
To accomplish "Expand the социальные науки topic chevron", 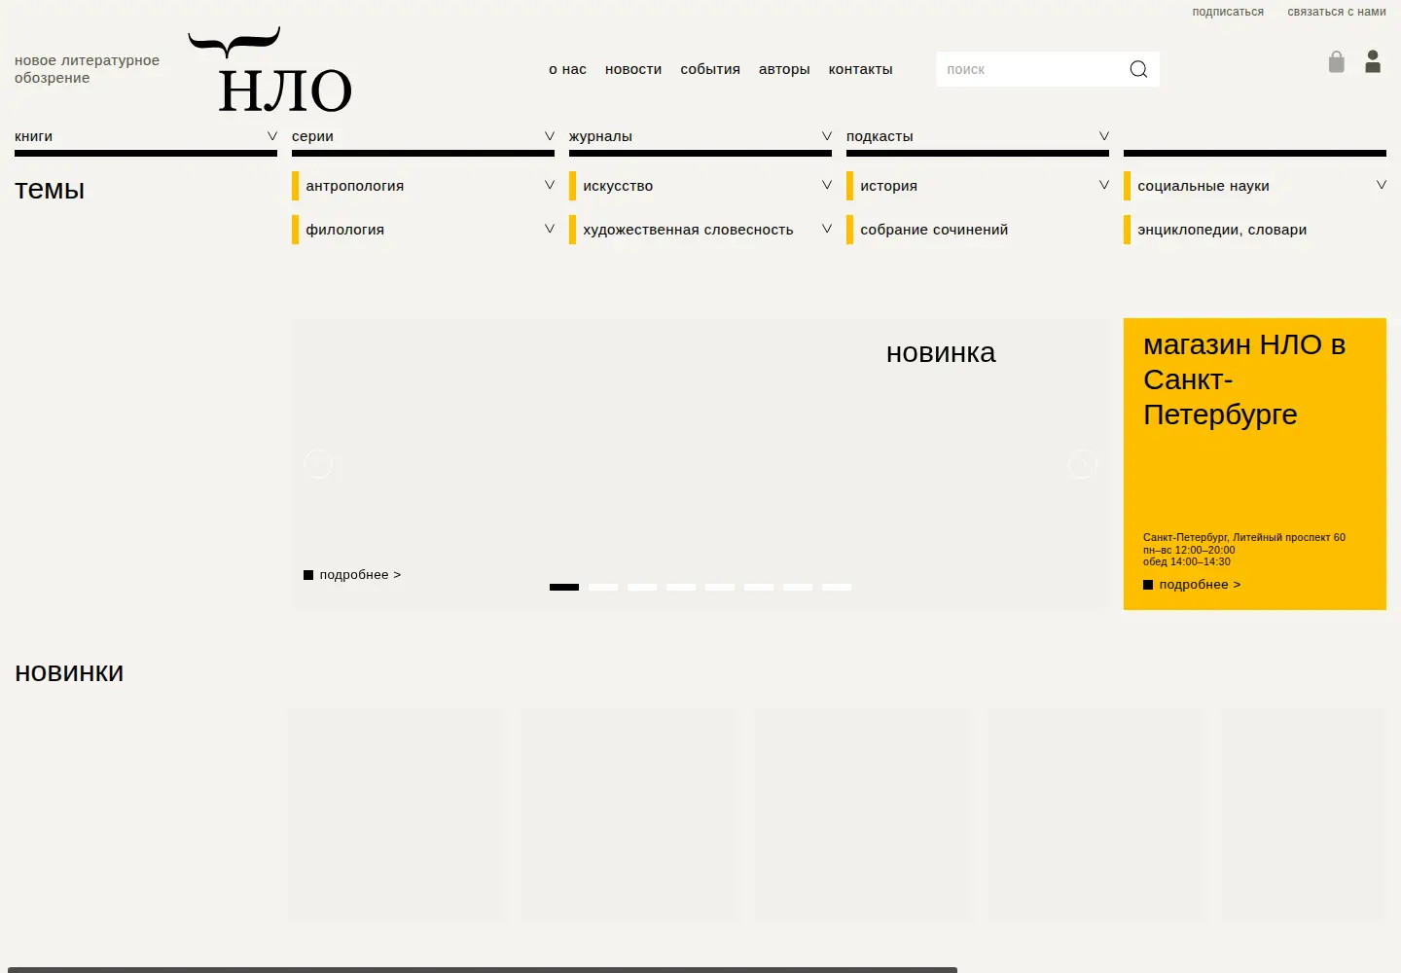I will point(1382,185).
